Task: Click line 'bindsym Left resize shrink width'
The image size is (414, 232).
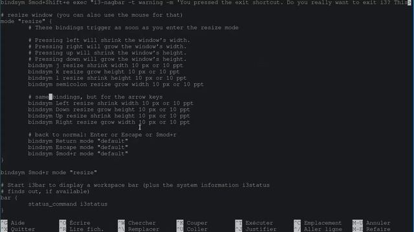Action: pyautogui.click(x=111, y=103)
